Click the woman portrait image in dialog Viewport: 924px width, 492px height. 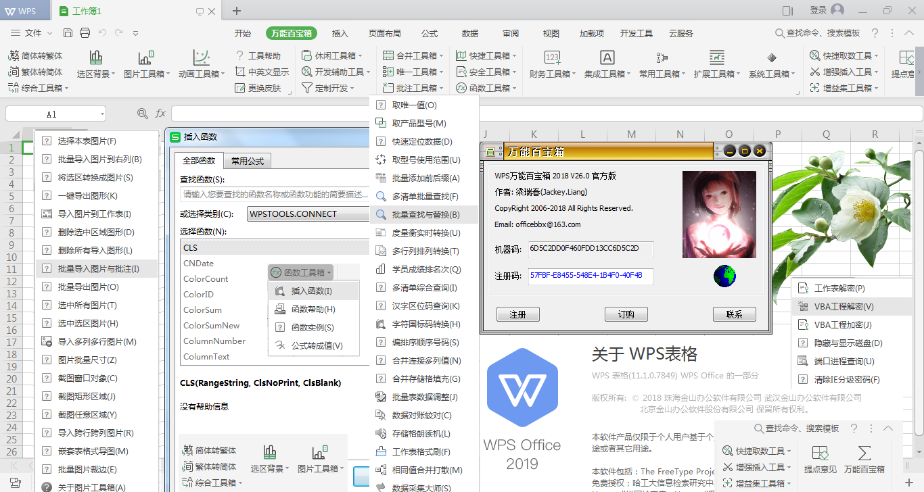click(x=719, y=214)
